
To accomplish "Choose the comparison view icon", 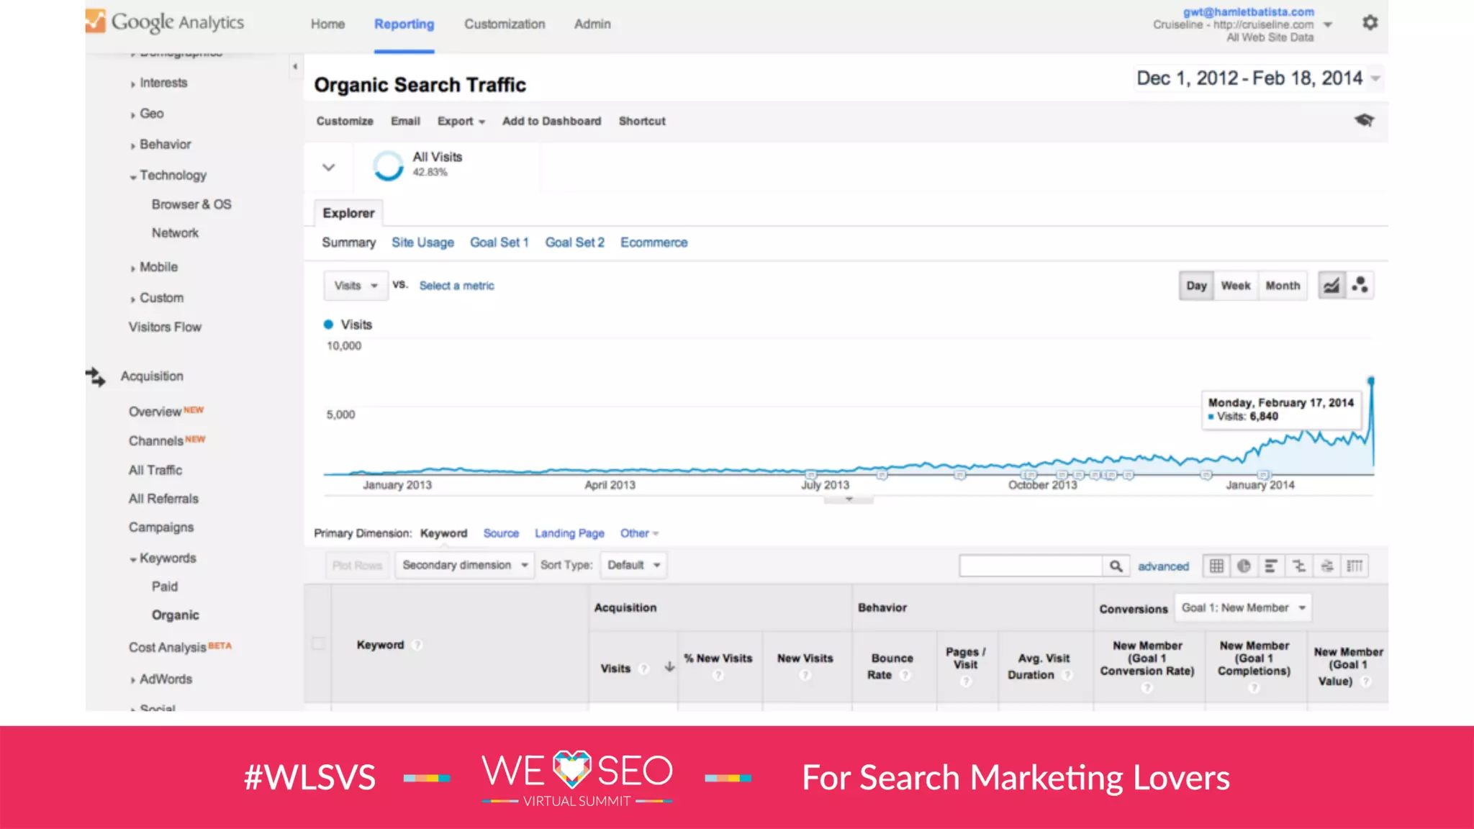I will tap(1299, 566).
